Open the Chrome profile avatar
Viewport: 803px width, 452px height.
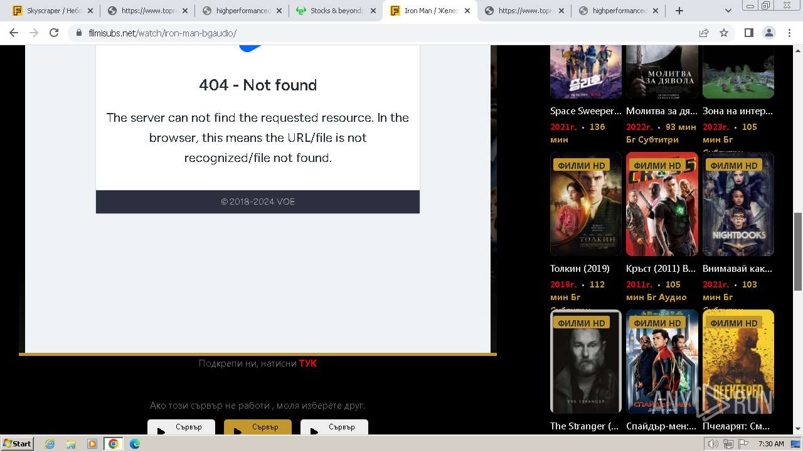point(768,33)
